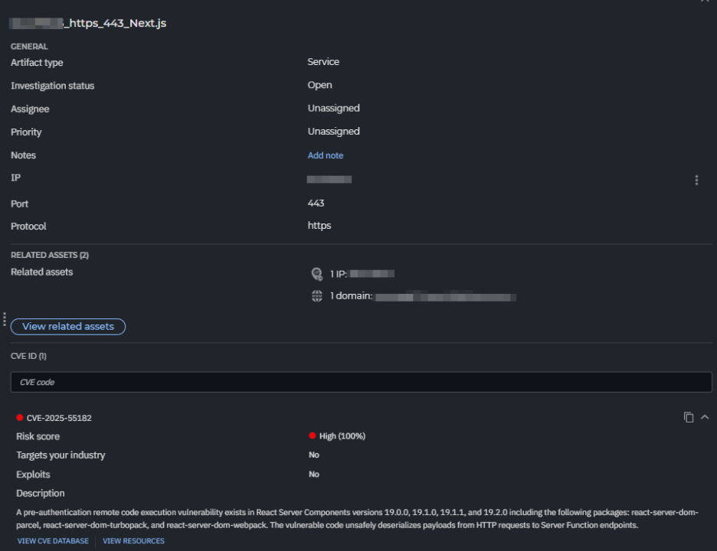Open the Add note link

click(x=325, y=155)
